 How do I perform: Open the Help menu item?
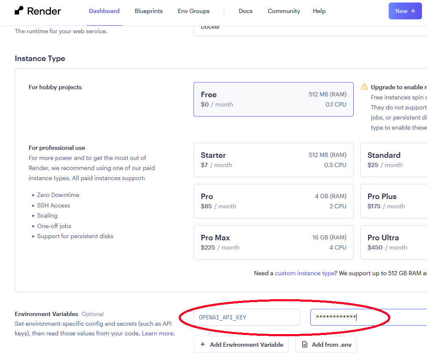tap(319, 11)
